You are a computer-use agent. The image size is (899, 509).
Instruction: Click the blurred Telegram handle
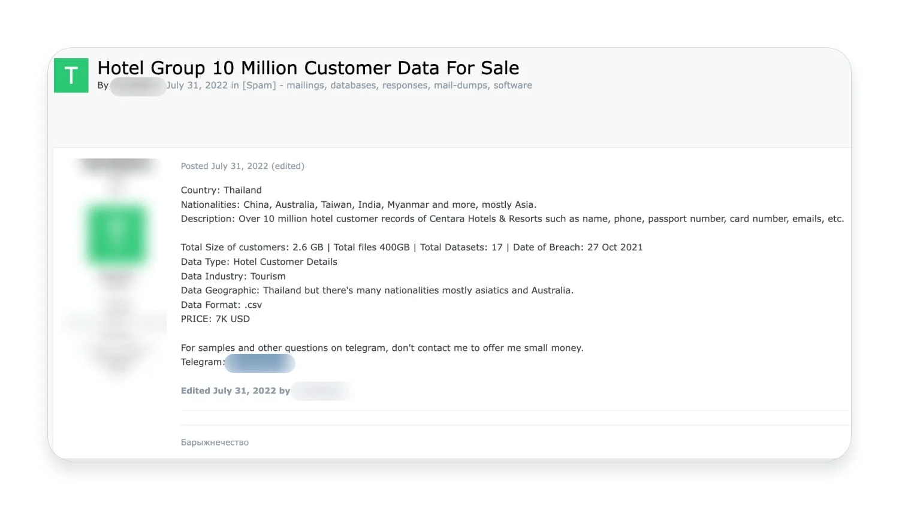click(x=260, y=363)
